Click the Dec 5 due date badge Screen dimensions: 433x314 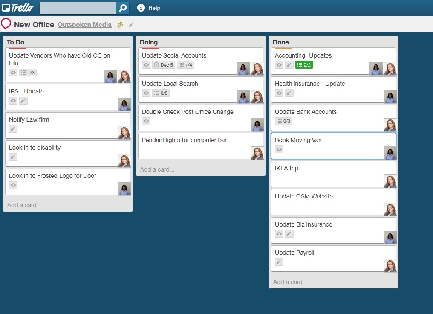[x=164, y=65]
